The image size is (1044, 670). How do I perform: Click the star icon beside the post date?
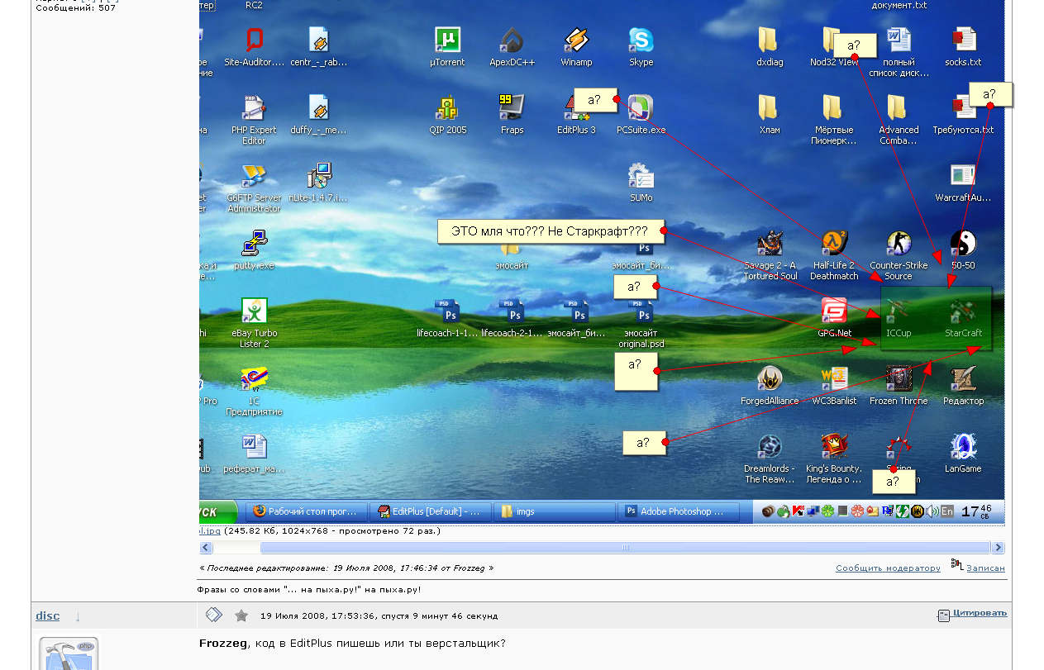point(241,615)
